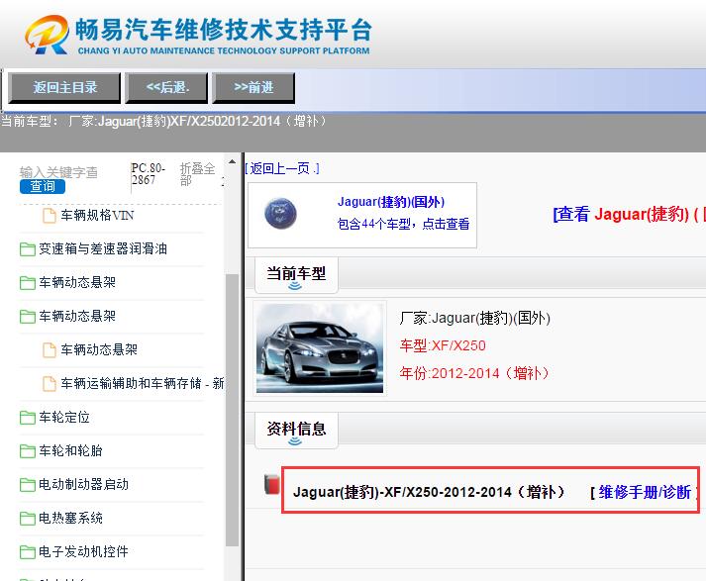Click document icon of 车辆动态悬架 page

click(50, 350)
